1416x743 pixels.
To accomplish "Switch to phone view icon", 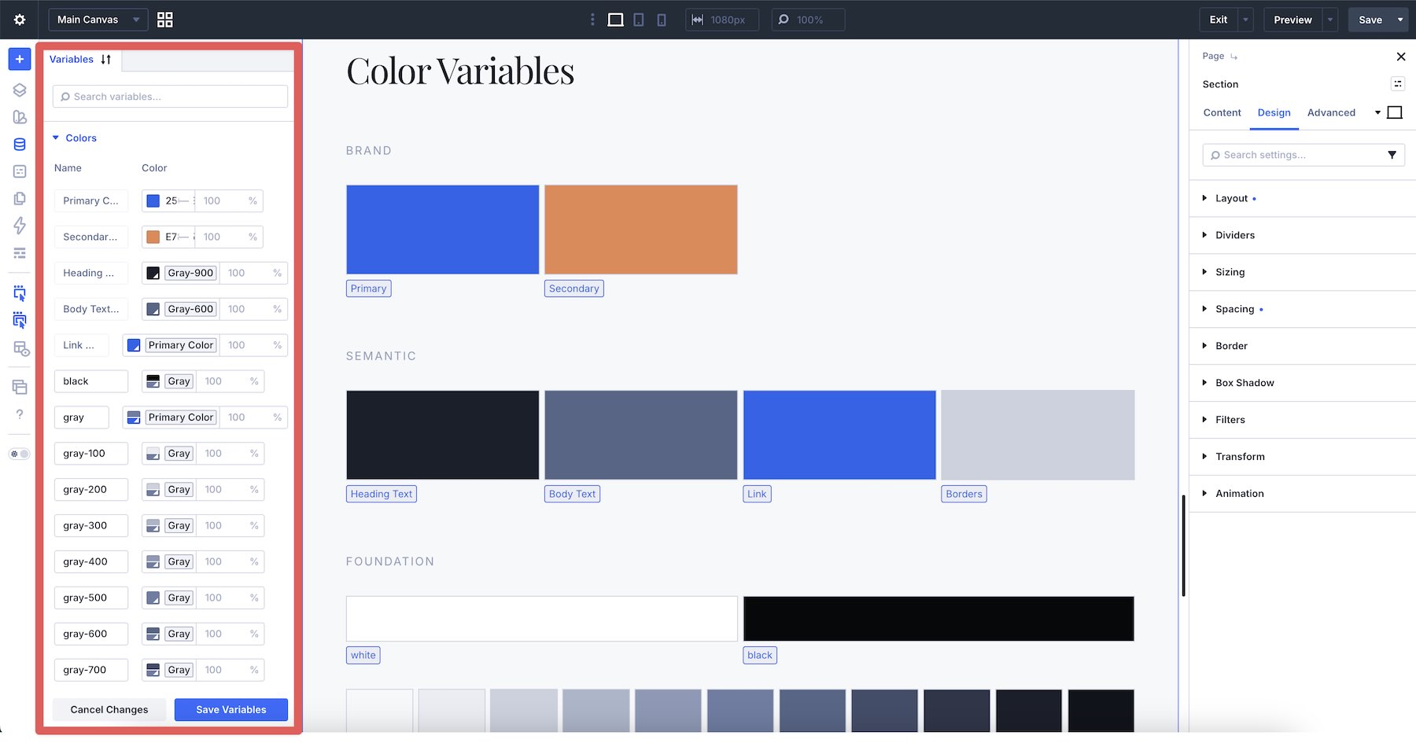I will (662, 20).
